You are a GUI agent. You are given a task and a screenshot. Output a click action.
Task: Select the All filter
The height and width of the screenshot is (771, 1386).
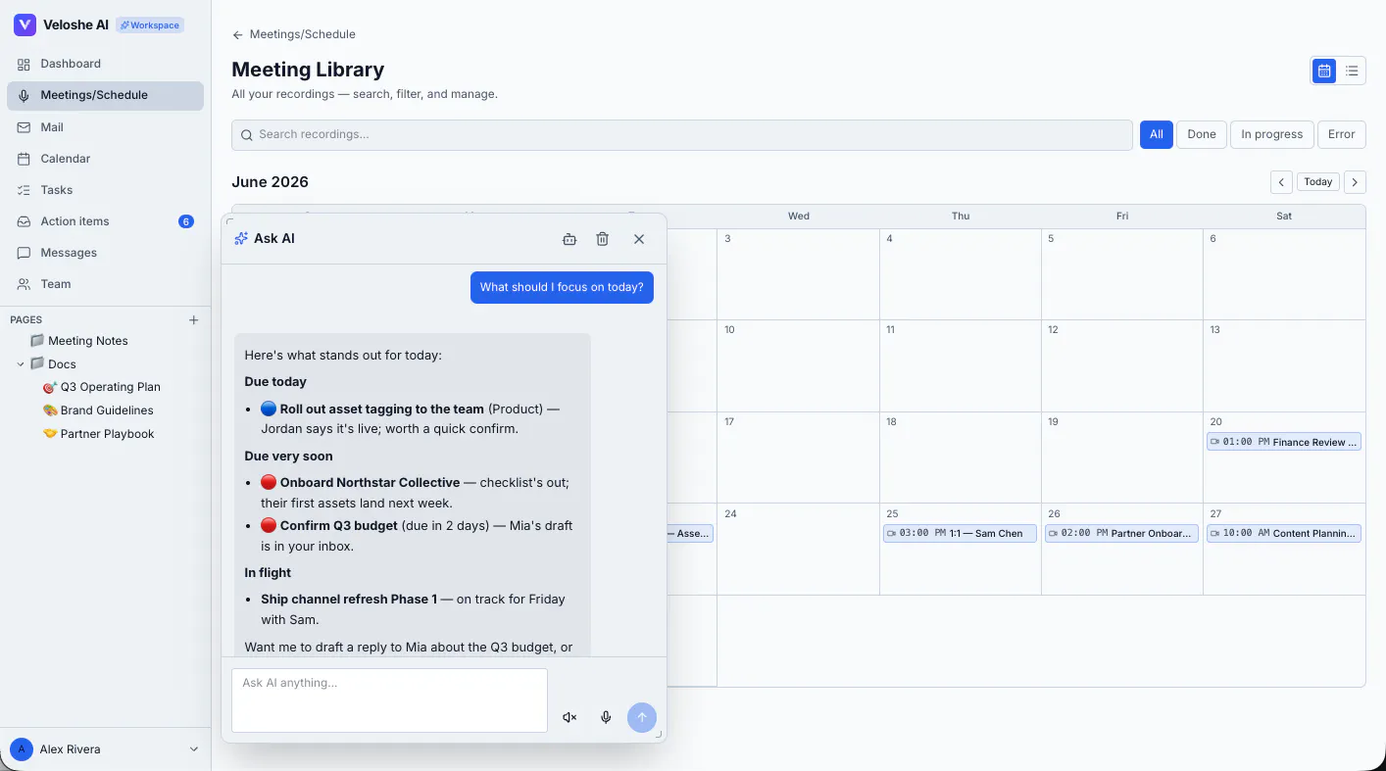(x=1157, y=135)
